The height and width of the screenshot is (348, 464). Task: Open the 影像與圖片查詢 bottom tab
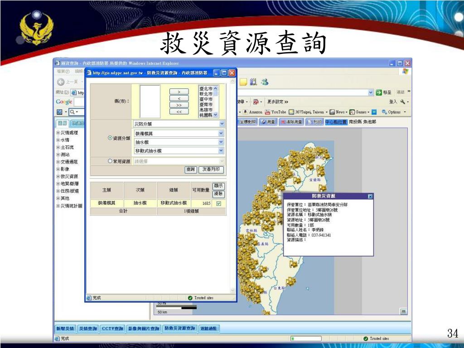(144, 329)
